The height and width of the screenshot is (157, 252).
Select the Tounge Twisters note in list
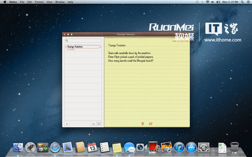83,48
